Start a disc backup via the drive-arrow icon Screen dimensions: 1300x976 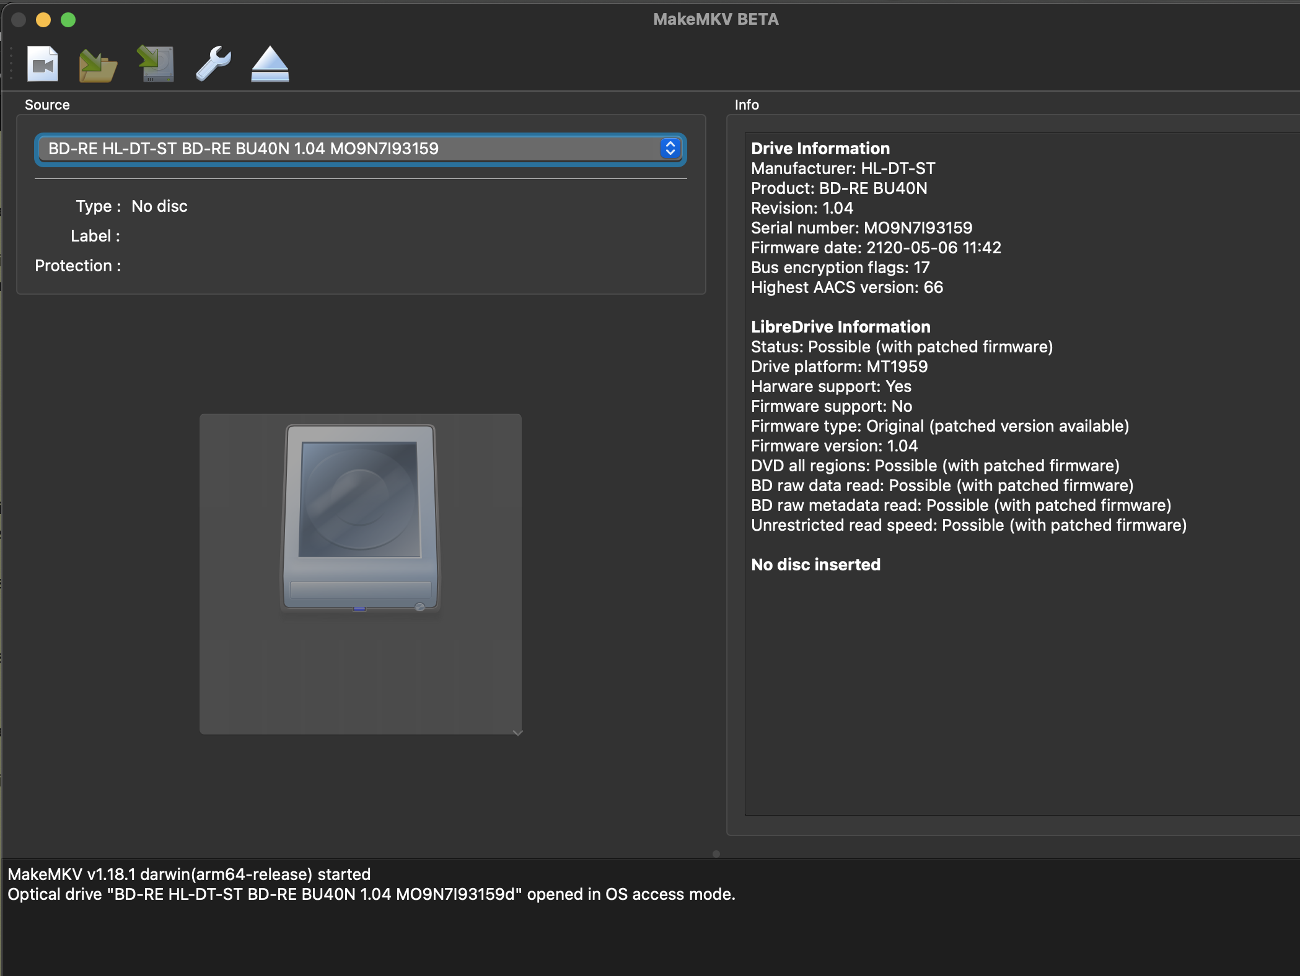156,64
